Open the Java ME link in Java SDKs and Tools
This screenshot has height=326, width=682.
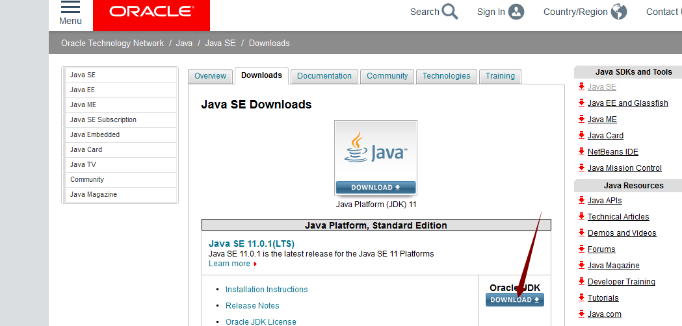[x=602, y=119]
